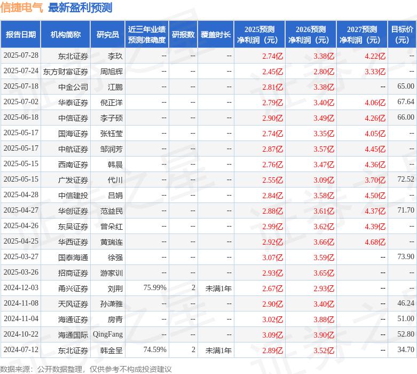Click 2027 forecast 4.50亿
Screen dimensions: 417x374
[375, 196]
